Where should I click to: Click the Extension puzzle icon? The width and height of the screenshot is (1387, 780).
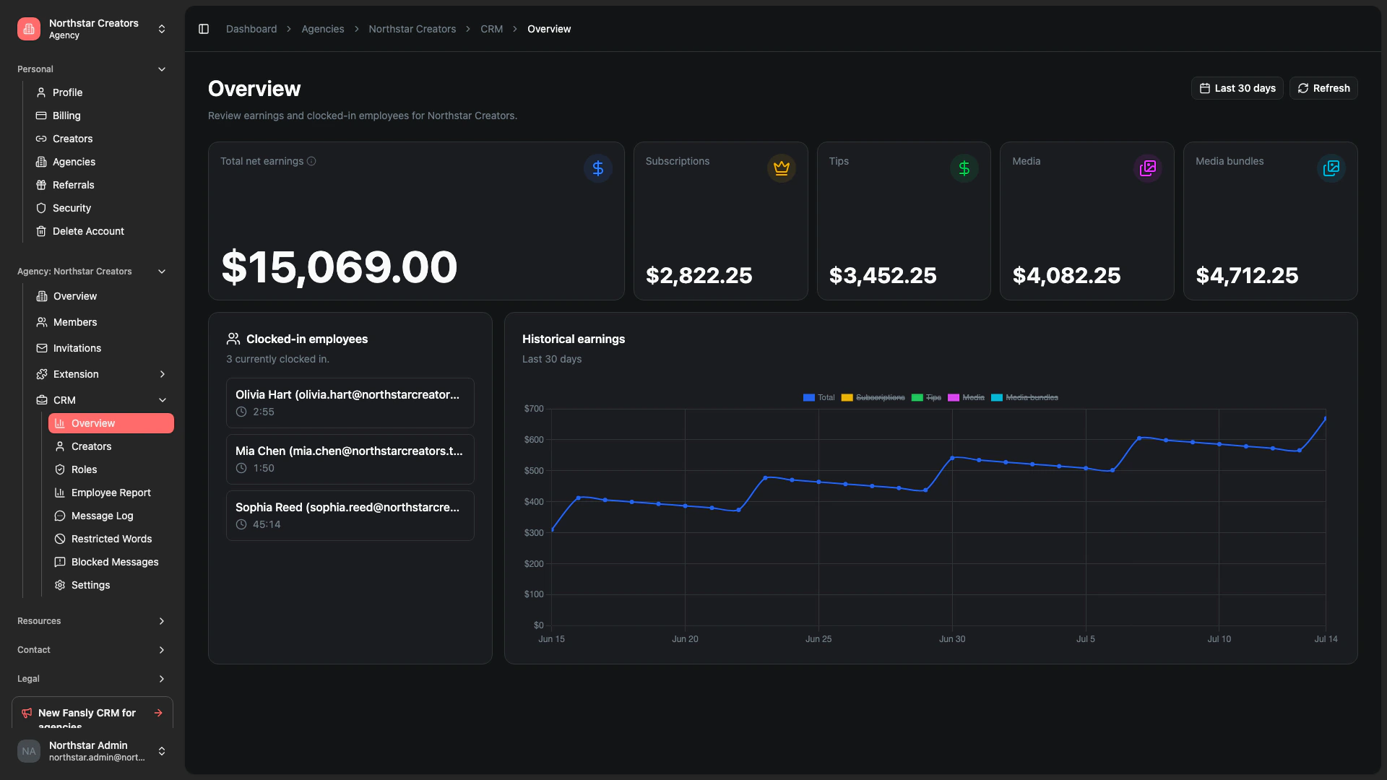click(42, 374)
